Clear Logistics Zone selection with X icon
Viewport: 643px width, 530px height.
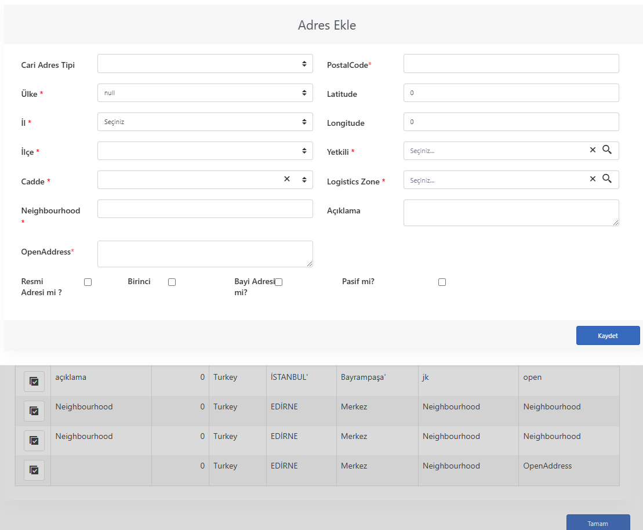(593, 179)
